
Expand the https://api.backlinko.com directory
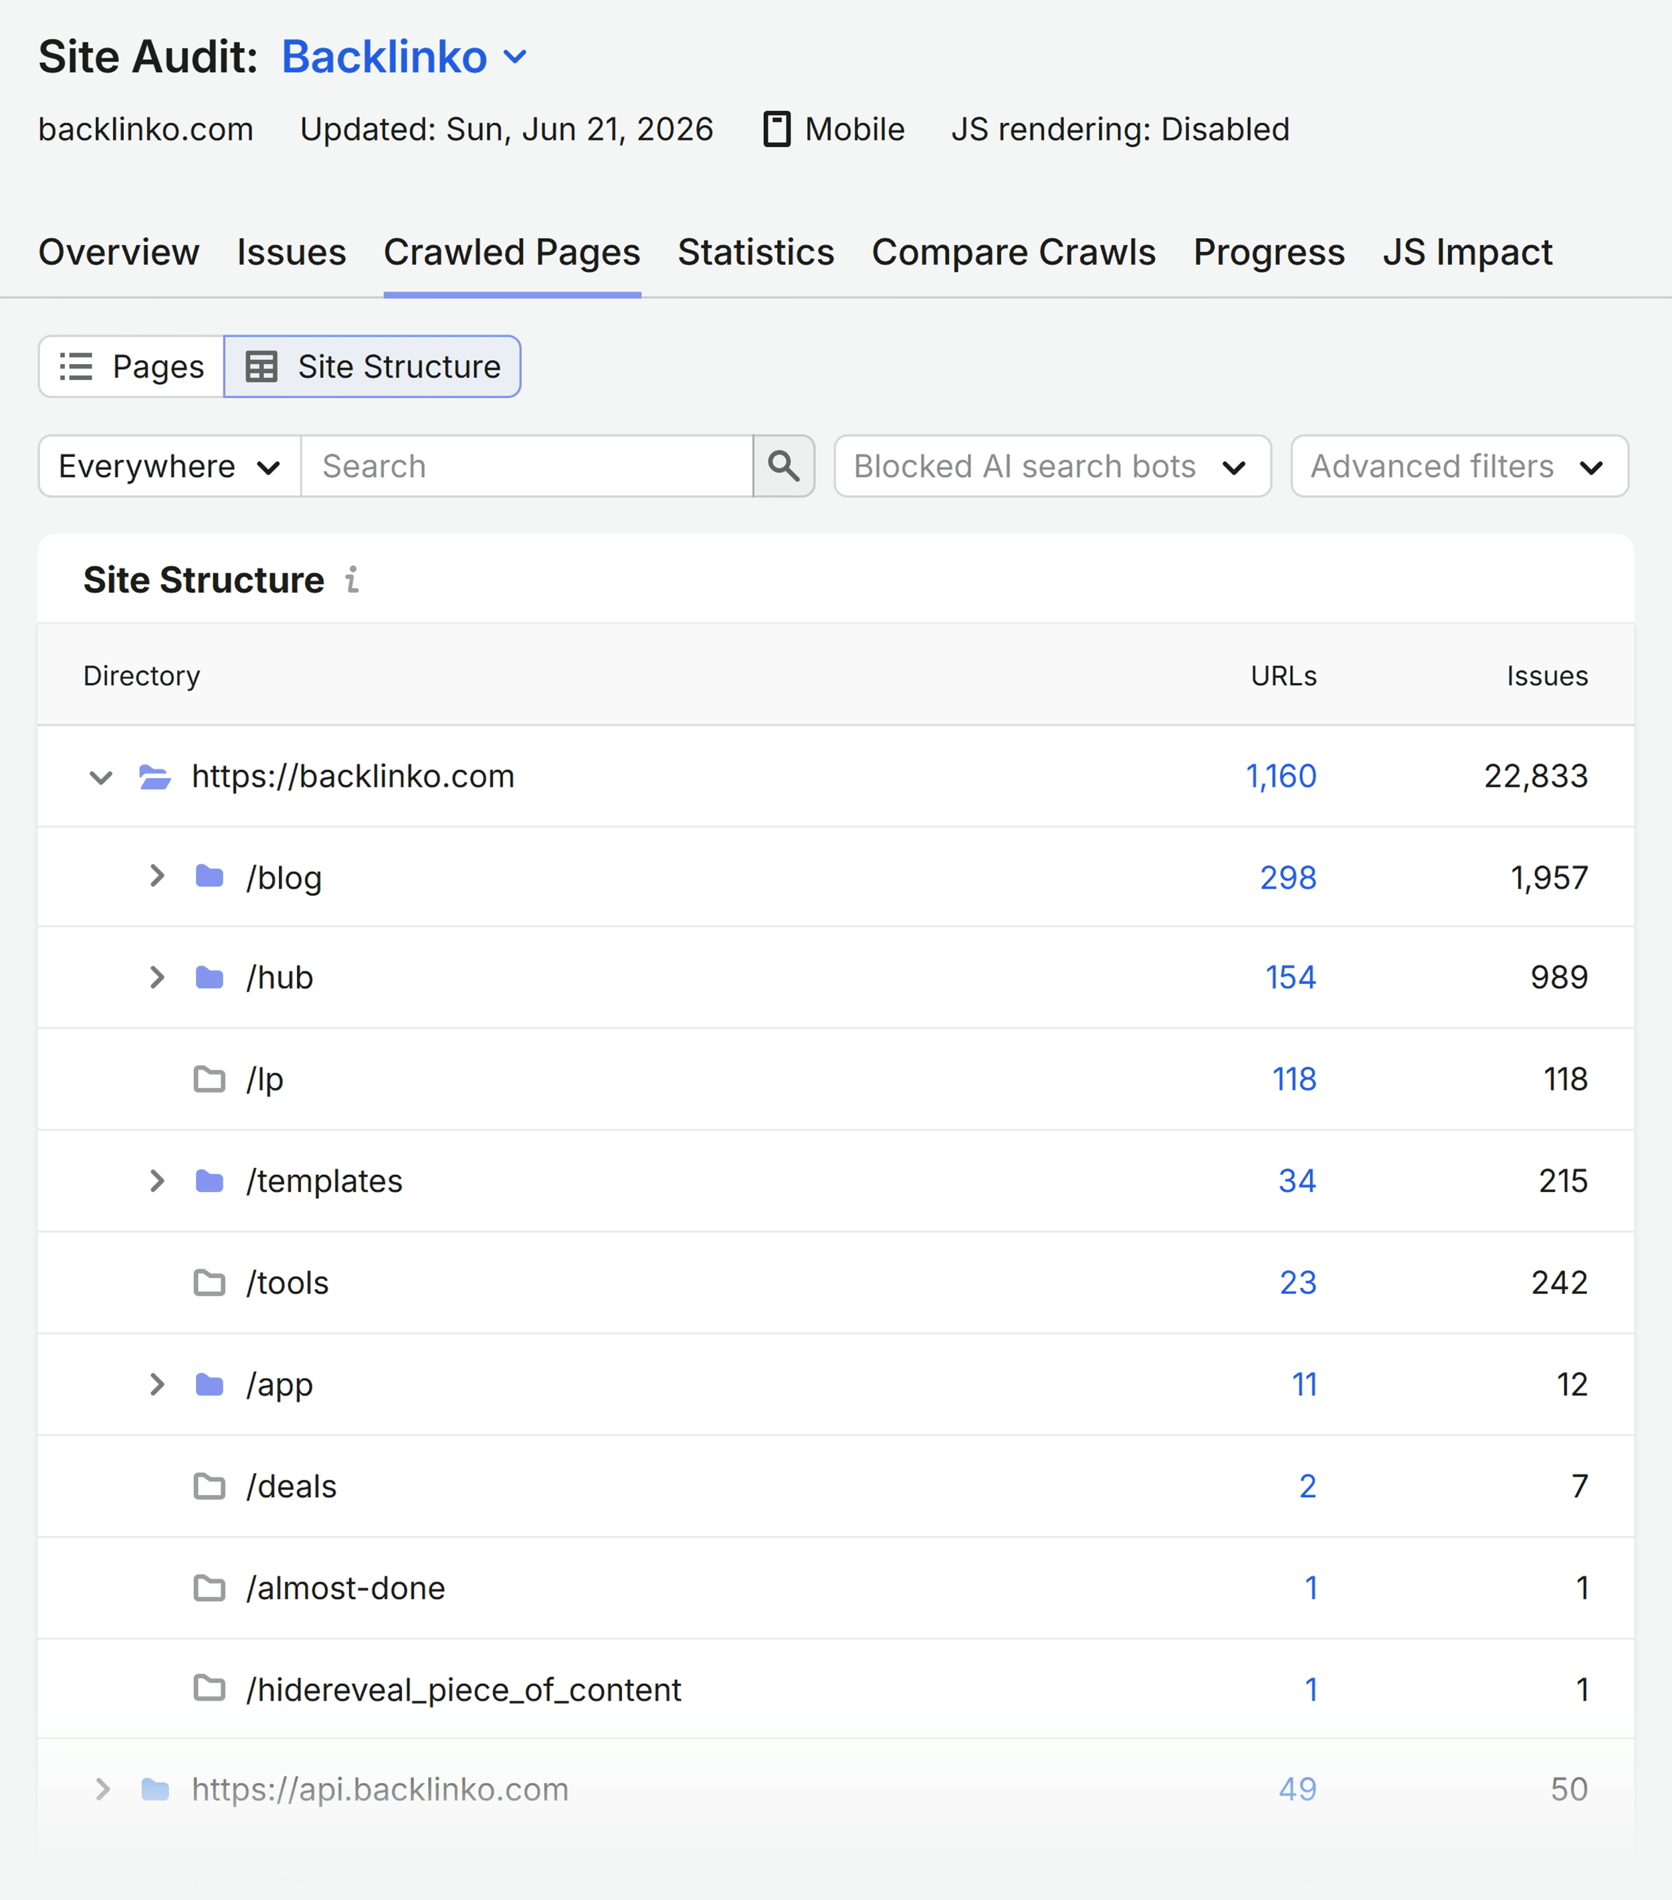pos(102,1790)
